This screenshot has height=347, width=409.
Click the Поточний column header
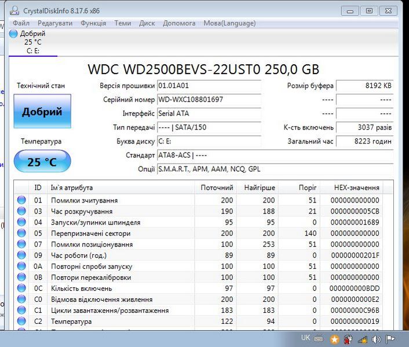(x=217, y=188)
